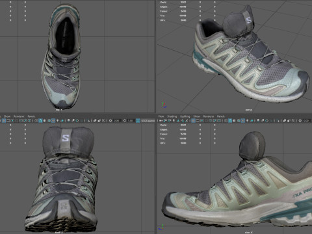This screenshot has height=234, width=312.
Task: Open the Show menu in the side view panel
Action: coord(196,116)
